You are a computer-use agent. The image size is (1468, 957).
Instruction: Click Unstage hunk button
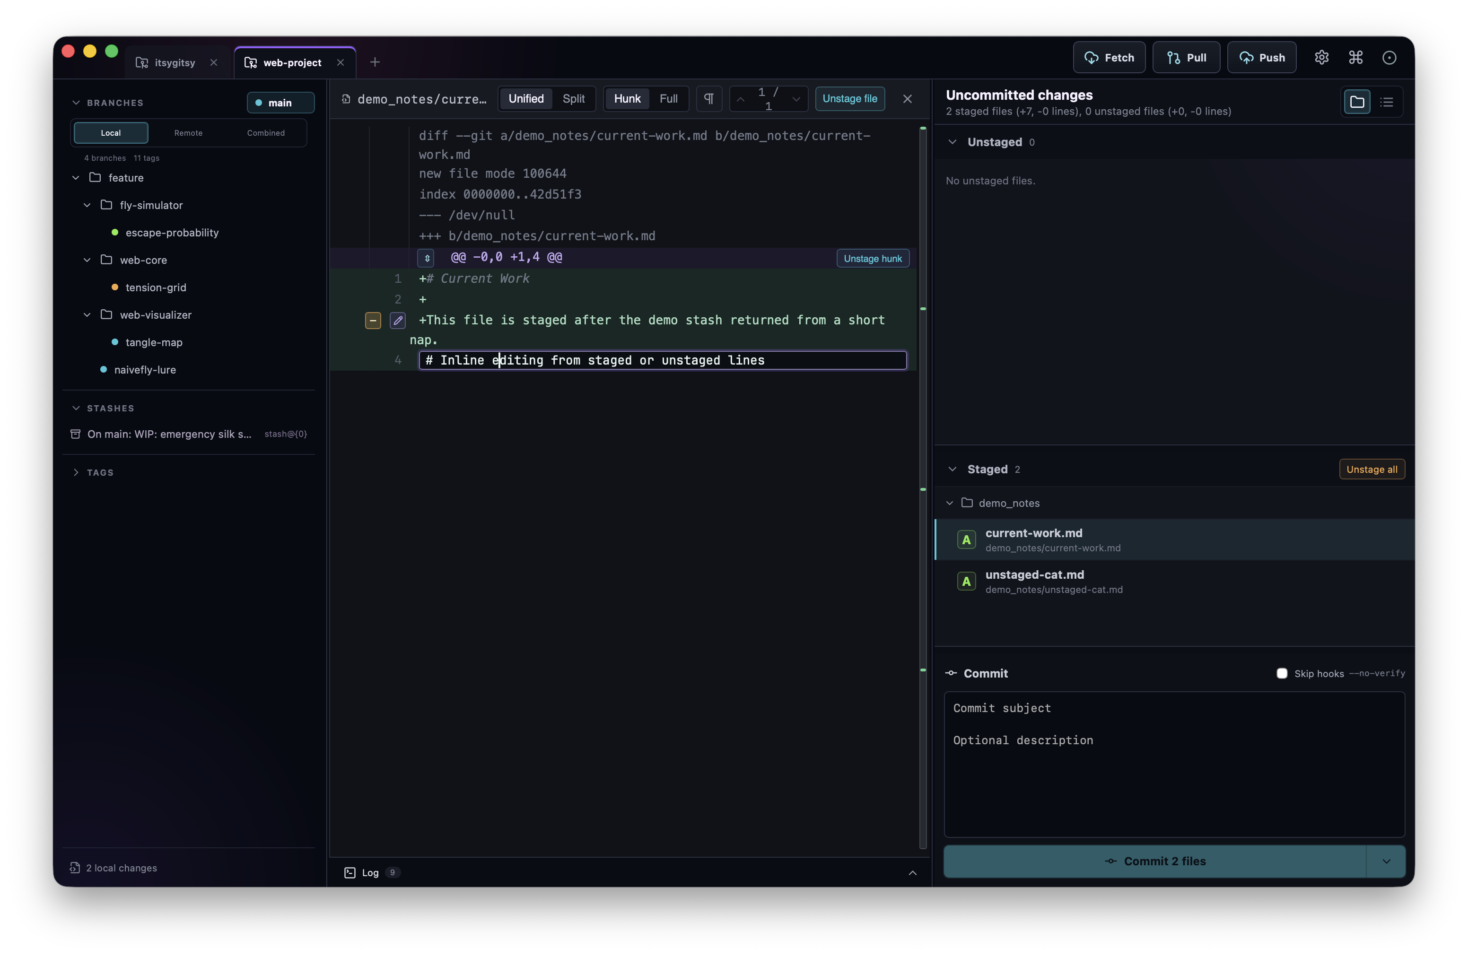[x=872, y=258]
